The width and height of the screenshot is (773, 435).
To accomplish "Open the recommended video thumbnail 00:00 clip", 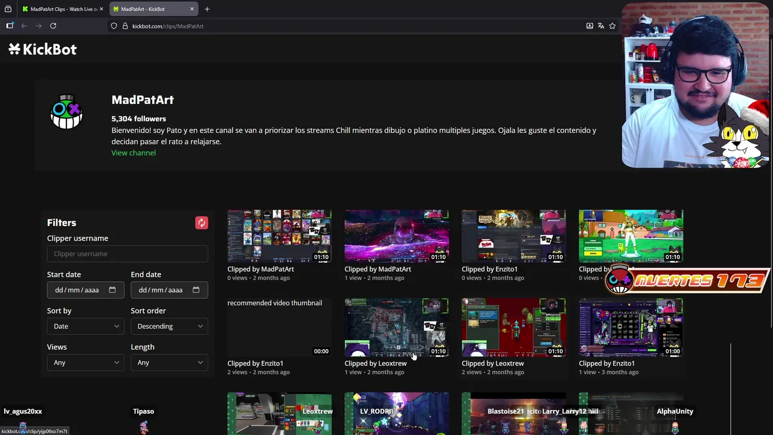I will click(280, 327).
